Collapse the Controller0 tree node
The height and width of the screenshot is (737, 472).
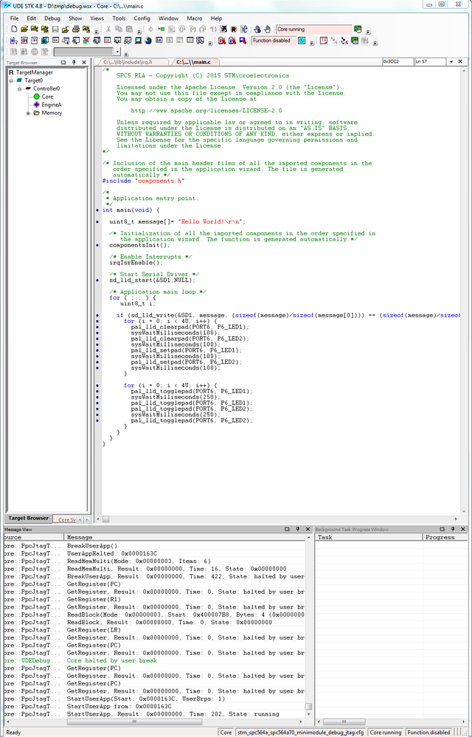pos(19,89)
